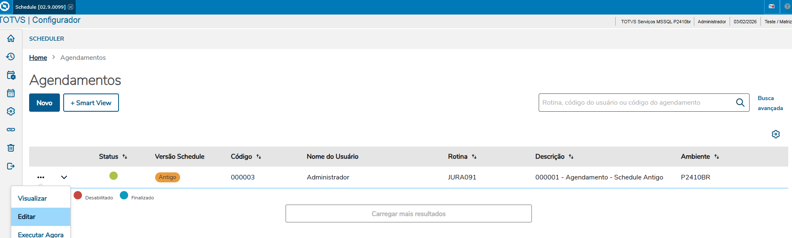
Task: Click the blue Finalizado legend dot
Action: pos(124,195)
